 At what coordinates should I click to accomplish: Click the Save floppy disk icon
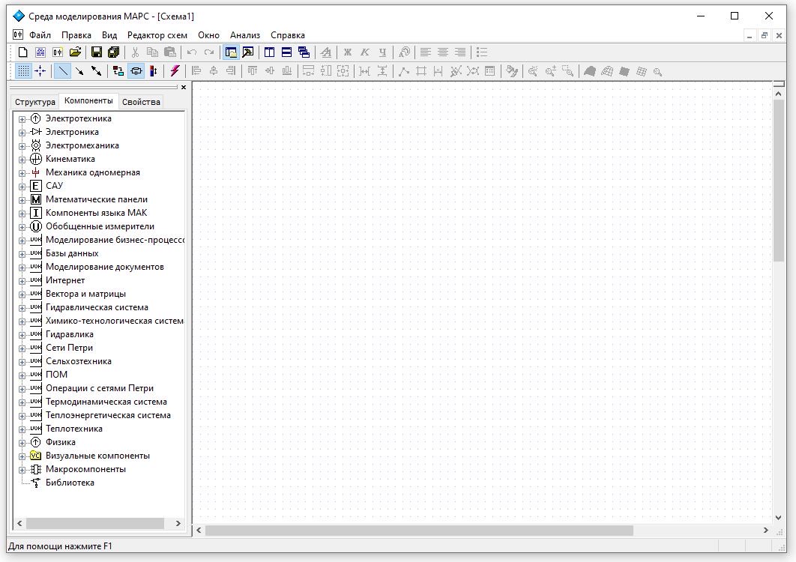(97, 52)
